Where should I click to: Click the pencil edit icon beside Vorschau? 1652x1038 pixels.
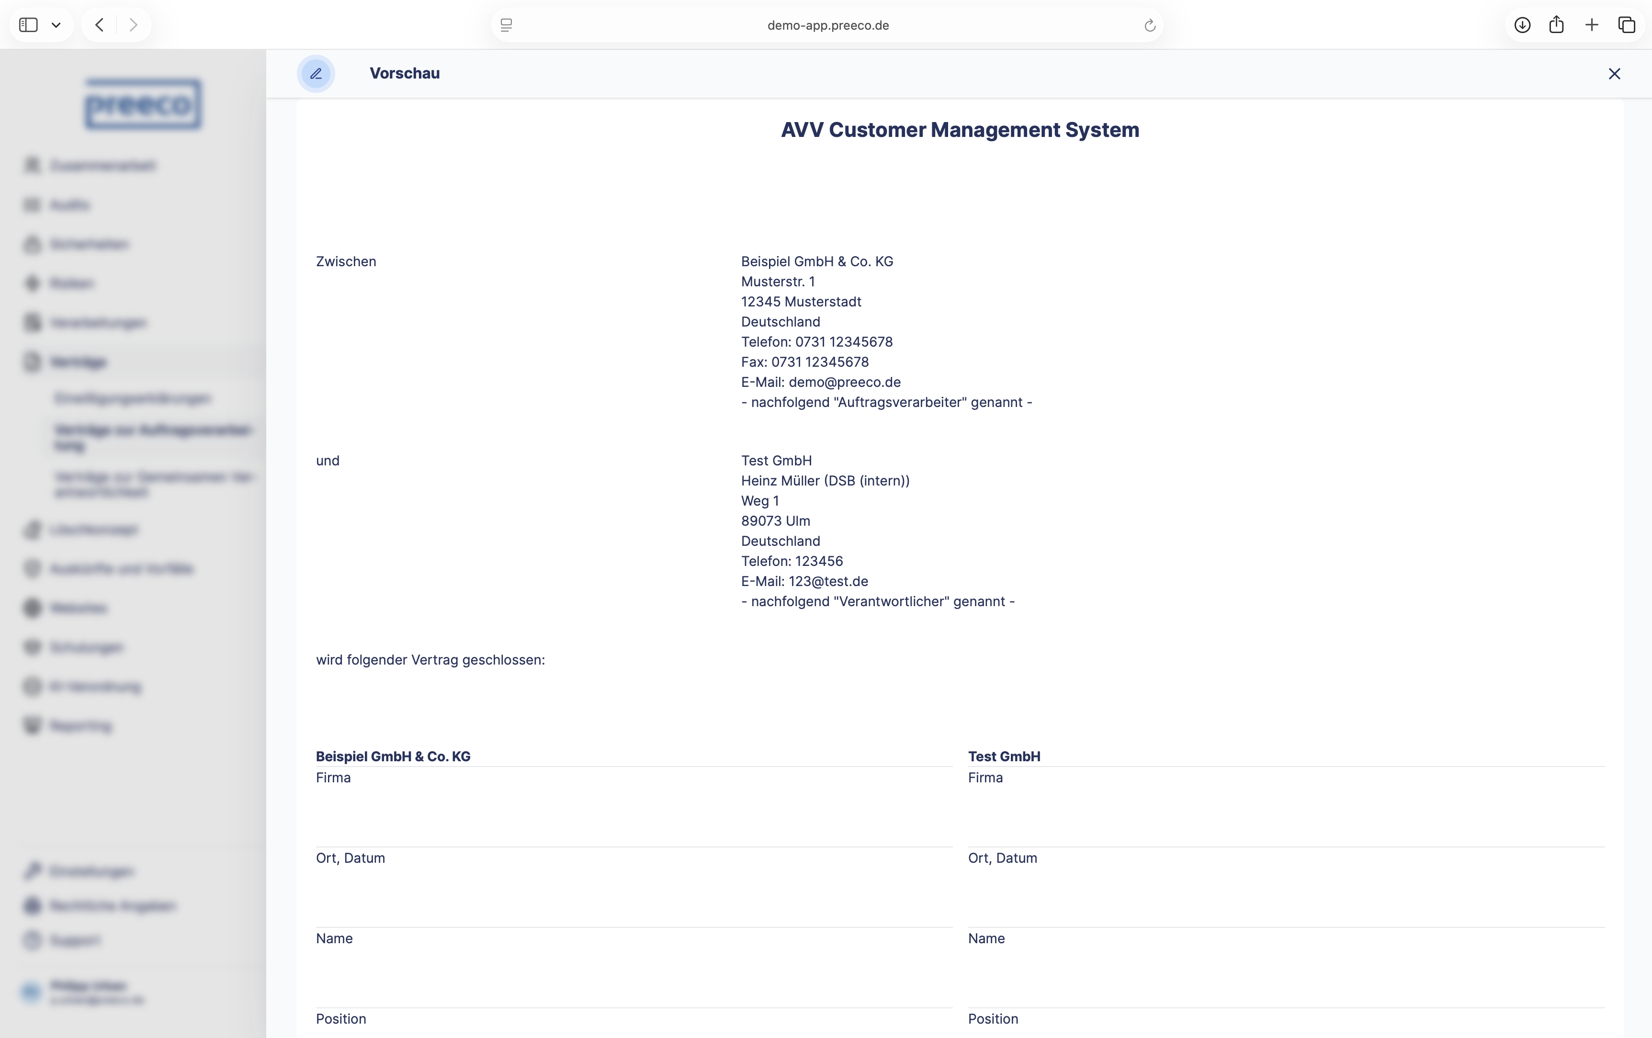click(316, 73)
